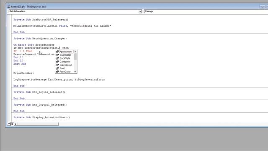Click 'Private Sub btn_Logout1_Released()' line
This screenshot has height=151, width=268.
40,105
